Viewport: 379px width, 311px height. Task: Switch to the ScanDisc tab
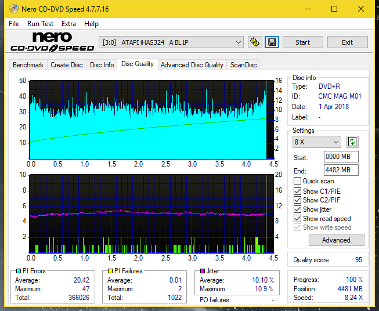(243, 65)
